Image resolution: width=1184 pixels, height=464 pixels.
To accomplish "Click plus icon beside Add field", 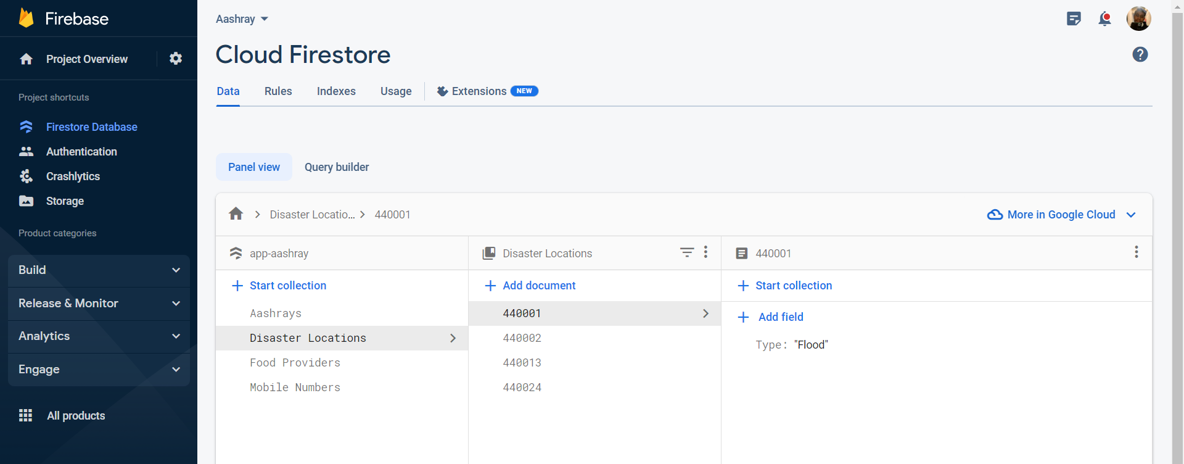I will coord(744,317).
